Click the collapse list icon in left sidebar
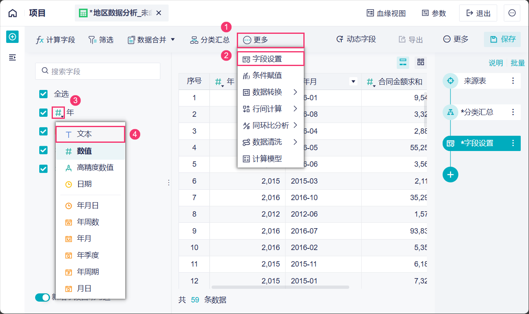The height and width of the screenshot is (314, 529). click(x=12, y=57)
